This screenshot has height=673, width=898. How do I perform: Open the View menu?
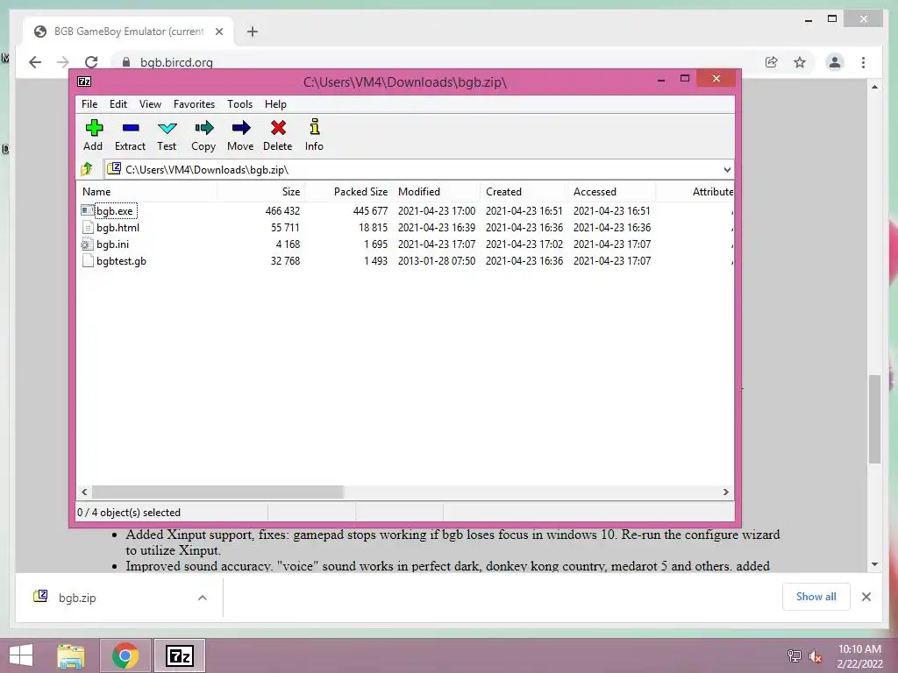coord(150,104)
